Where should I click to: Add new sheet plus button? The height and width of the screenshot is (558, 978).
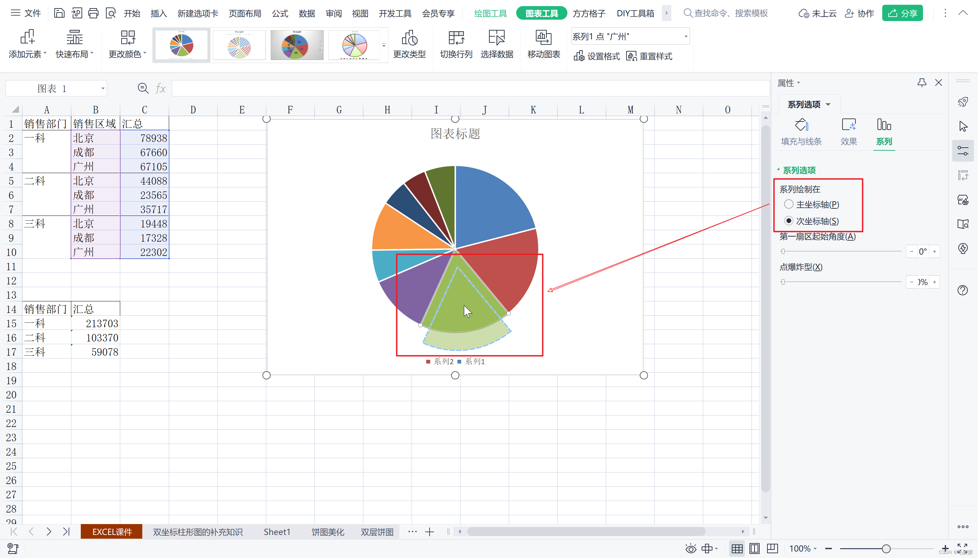(x=429, y=532)
